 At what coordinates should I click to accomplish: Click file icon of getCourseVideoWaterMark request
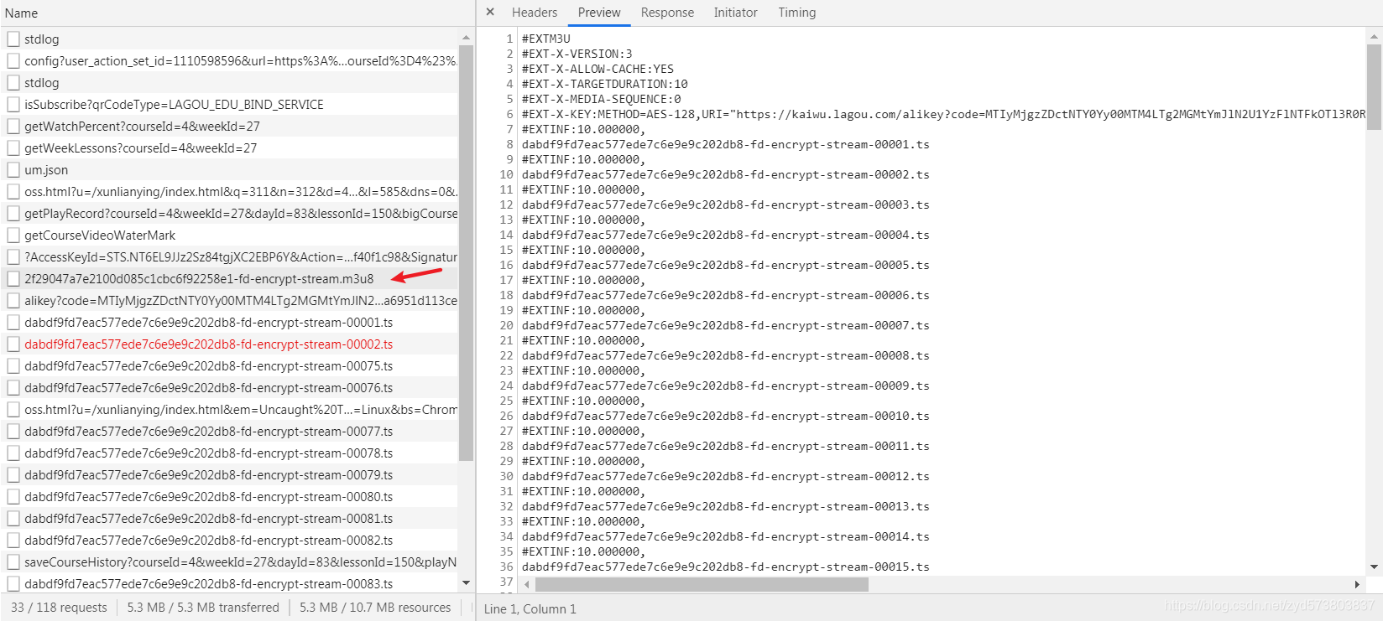tap(13, 235)
